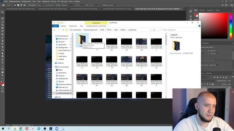Switch to Образцы tab in color panel
This screenshot has width=234, height=131.
(202, 10)
